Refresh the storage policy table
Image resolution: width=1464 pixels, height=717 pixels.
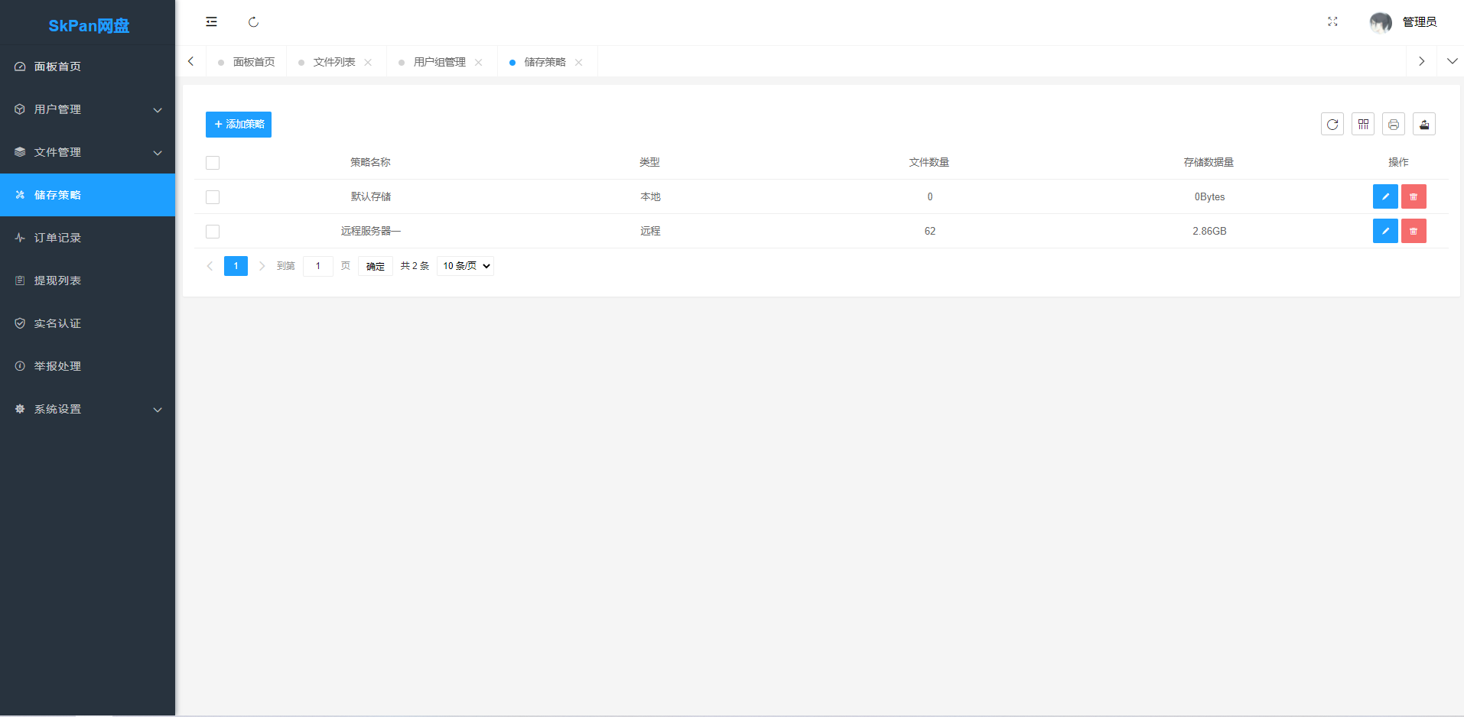(1332, 125)
